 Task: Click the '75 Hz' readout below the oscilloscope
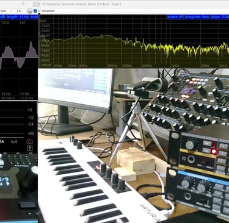pyautogui.click(x=24, y=94)
